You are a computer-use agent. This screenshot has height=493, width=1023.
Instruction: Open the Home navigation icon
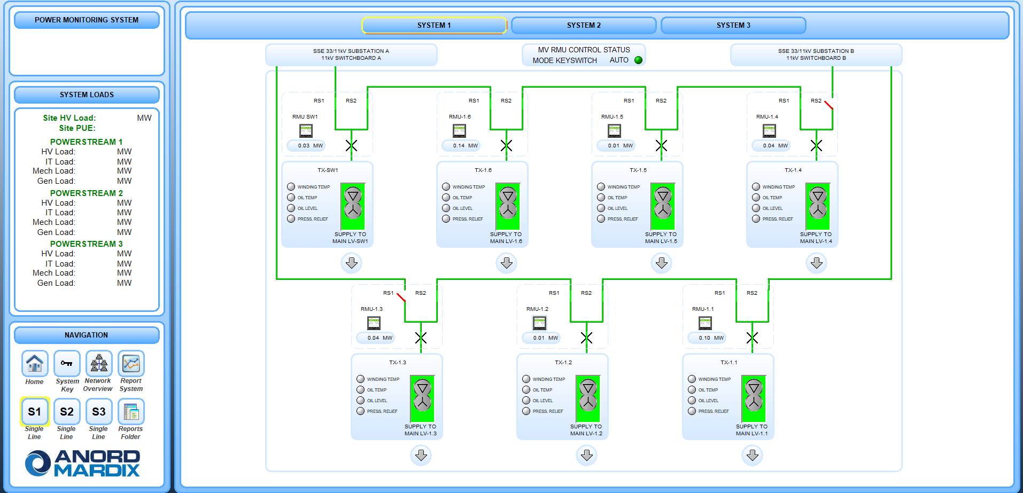coord(35,364)
